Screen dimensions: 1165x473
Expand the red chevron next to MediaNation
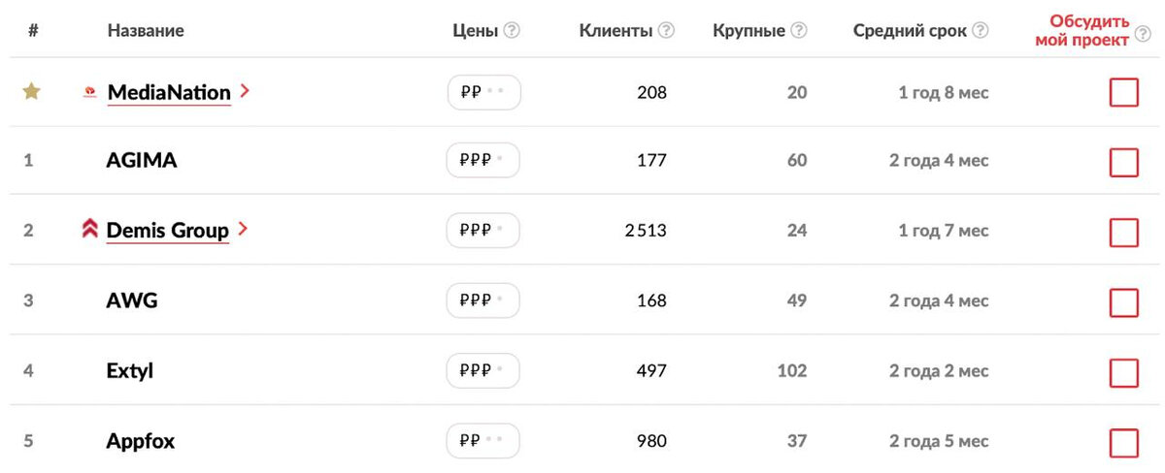(x=245, y=91)
